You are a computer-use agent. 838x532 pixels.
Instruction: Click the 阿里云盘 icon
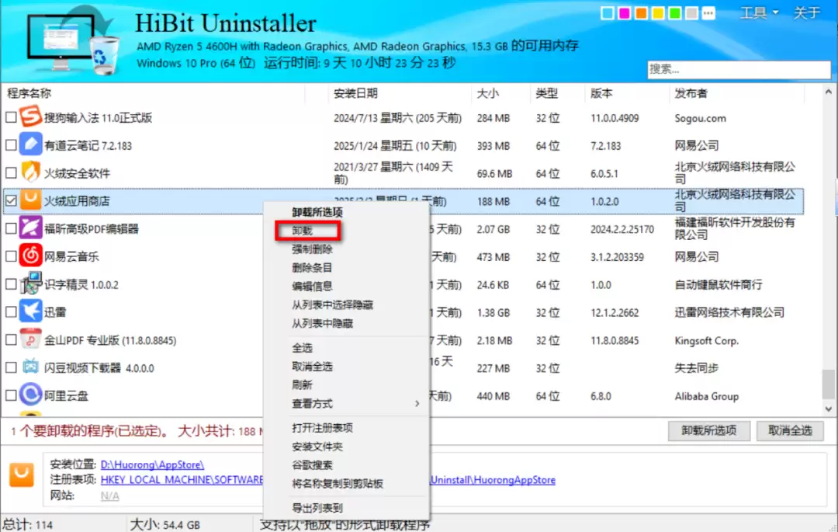coord(30,395)
